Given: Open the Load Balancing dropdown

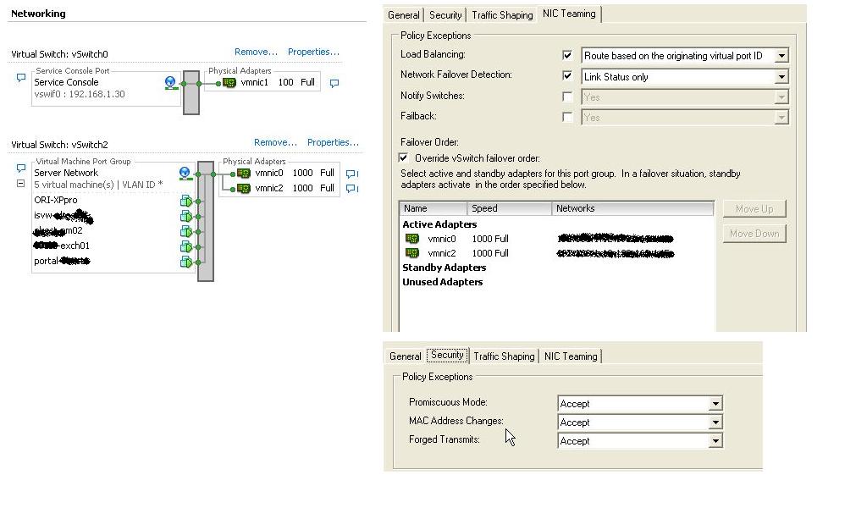Looking at the screenshot, I should (x=781, y=56).
